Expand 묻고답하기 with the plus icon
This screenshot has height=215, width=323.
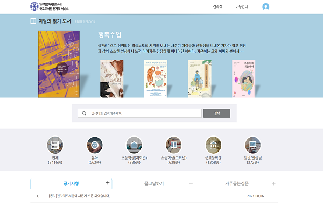191,183
